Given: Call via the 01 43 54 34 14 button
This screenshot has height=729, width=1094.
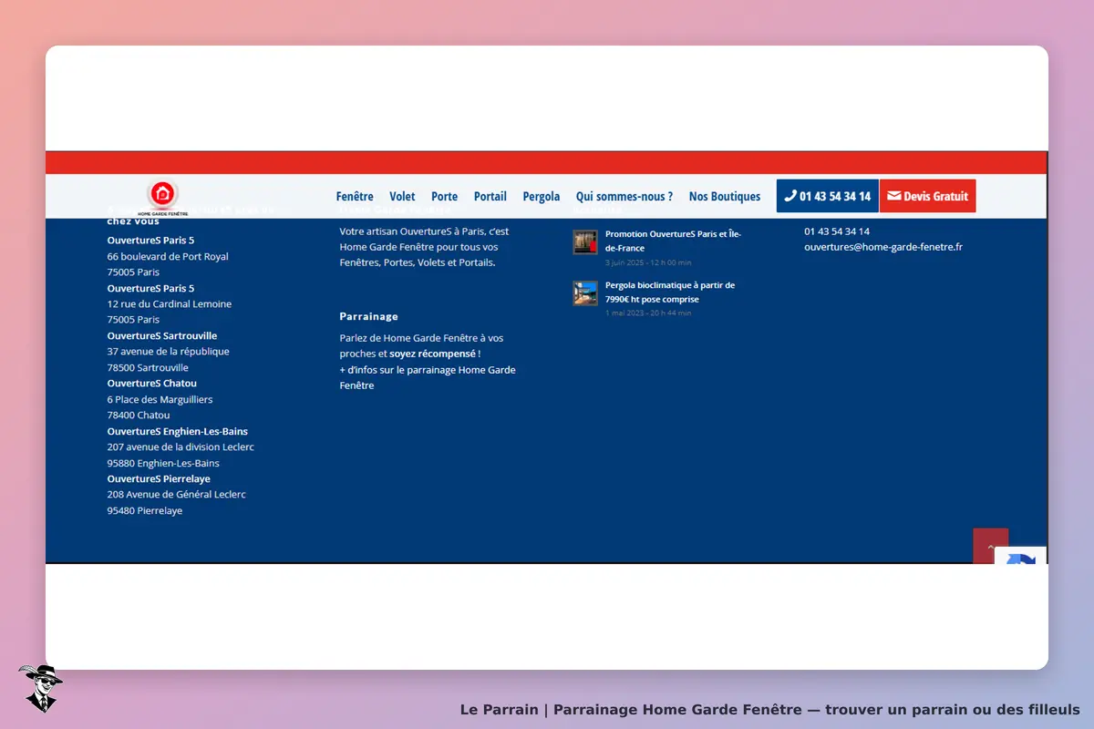Looking at the screenshot, I should pyautogui.click(x=828, y=196).
